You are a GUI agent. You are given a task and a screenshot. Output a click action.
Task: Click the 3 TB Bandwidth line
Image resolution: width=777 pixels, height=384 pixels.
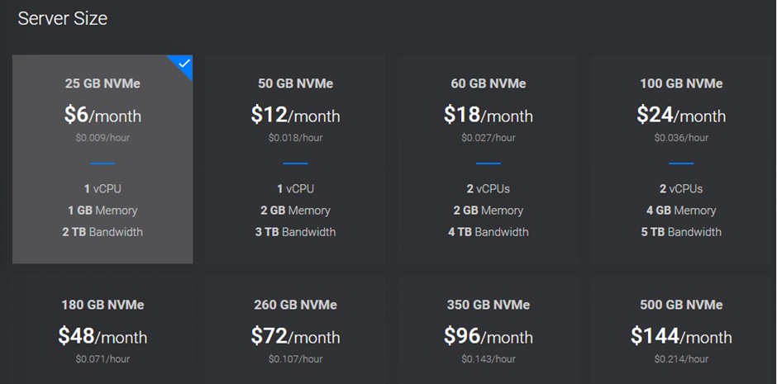[x=295, y=231]
